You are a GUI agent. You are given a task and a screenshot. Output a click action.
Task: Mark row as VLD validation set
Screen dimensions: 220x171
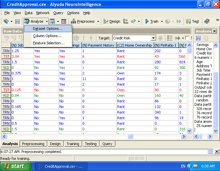click(x=14, y=38)
